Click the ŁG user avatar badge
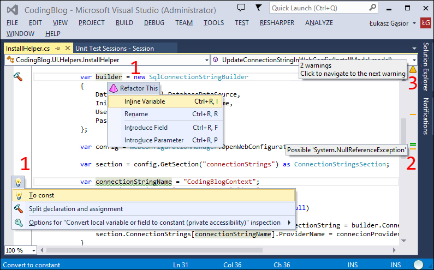The image size is (434, 270). pyautogui.click(x=426, y=23)
